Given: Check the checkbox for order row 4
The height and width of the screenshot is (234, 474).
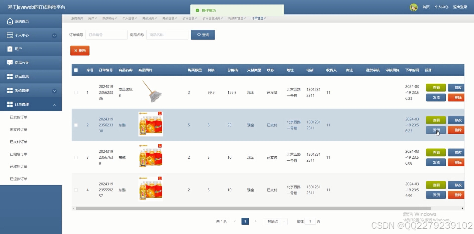Looking at the screenshot, I should coord(76,190).
